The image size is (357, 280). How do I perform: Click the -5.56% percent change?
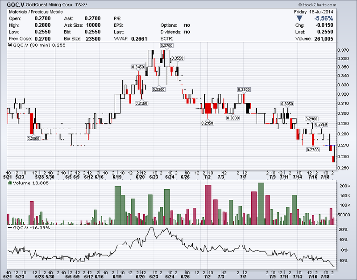(x=324, y=18)
